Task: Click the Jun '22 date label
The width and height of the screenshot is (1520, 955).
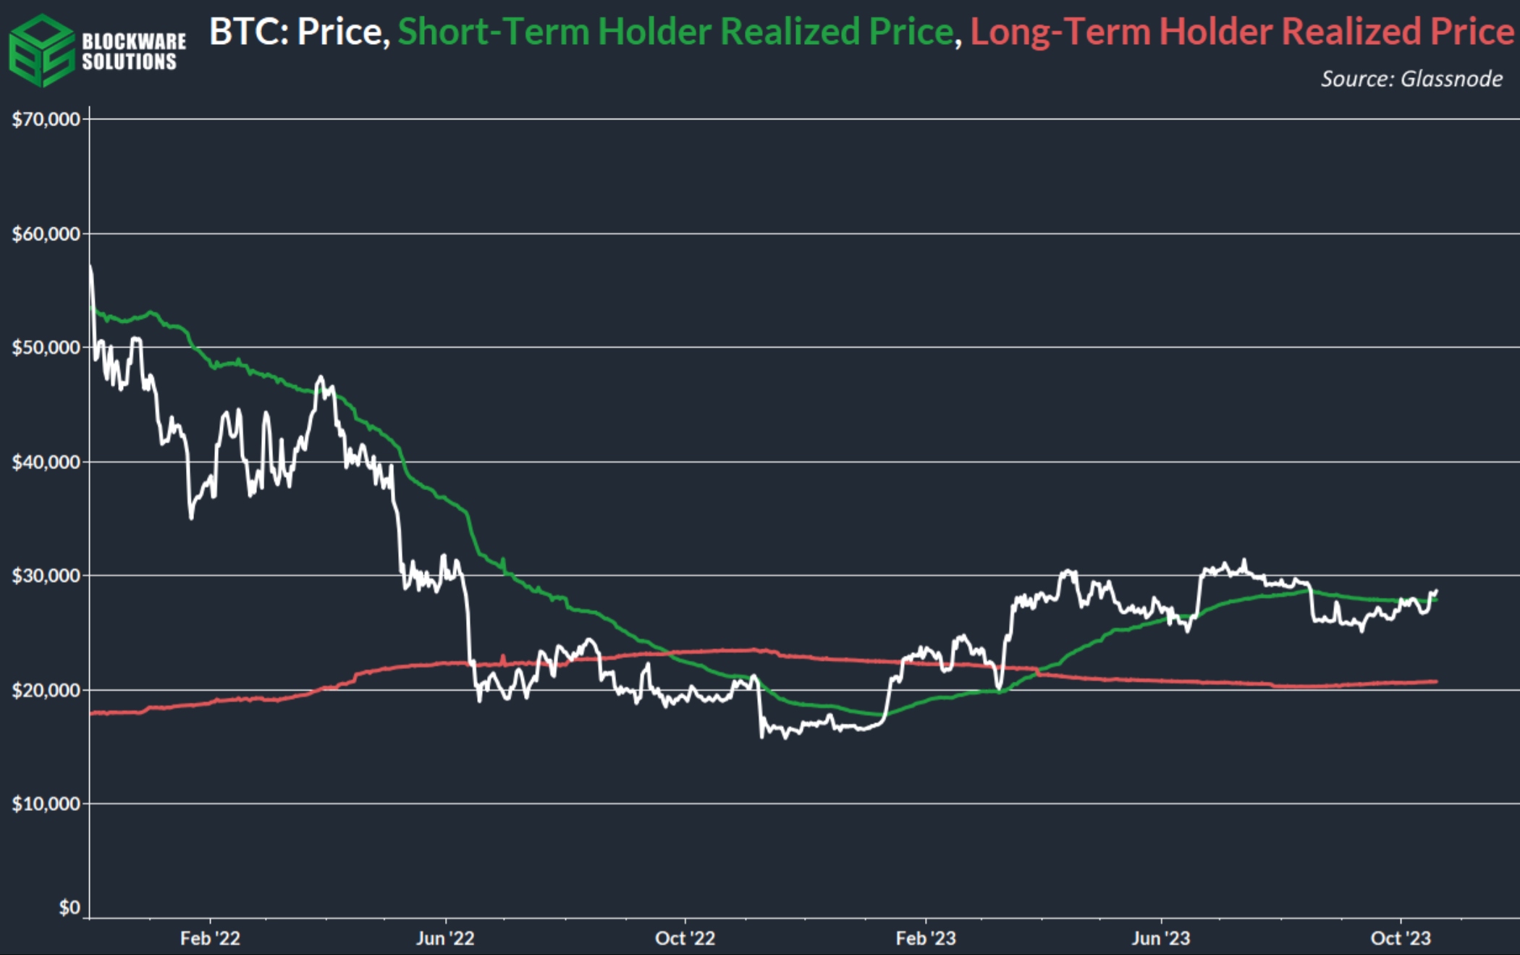Action: pyautogui.click(x=445, y=938)
